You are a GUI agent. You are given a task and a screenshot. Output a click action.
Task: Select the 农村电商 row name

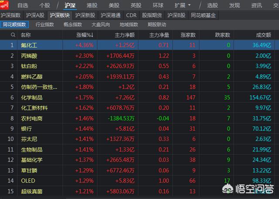coord(32,118)
